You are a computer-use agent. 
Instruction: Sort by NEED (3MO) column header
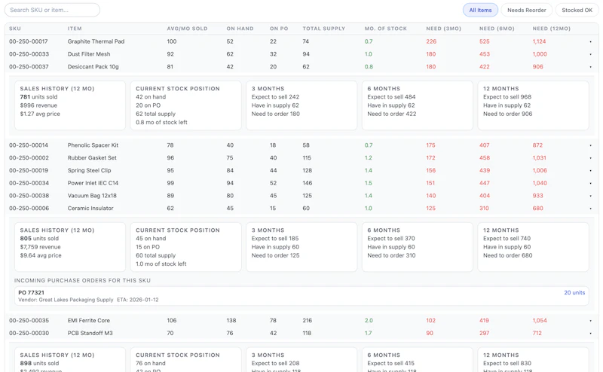(x=443, y=29)
